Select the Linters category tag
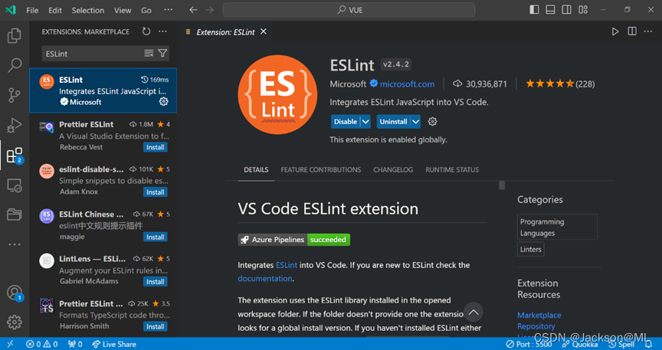 pyautogui.click(x=531, y=249)
